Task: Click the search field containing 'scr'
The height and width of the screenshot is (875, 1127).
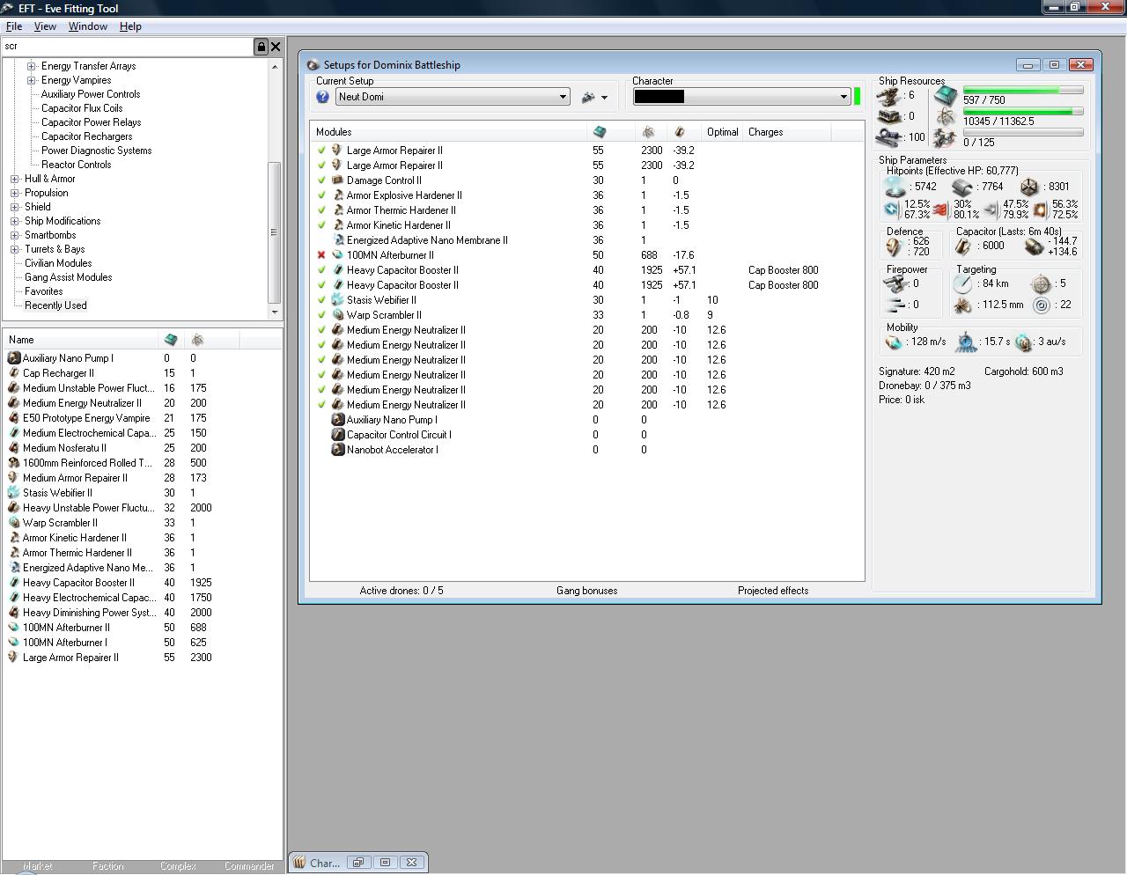Action: pyautogui.click(x=127, y=47)
